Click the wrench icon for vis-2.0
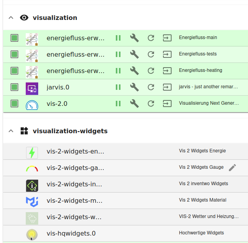 [x=135, y=104]
